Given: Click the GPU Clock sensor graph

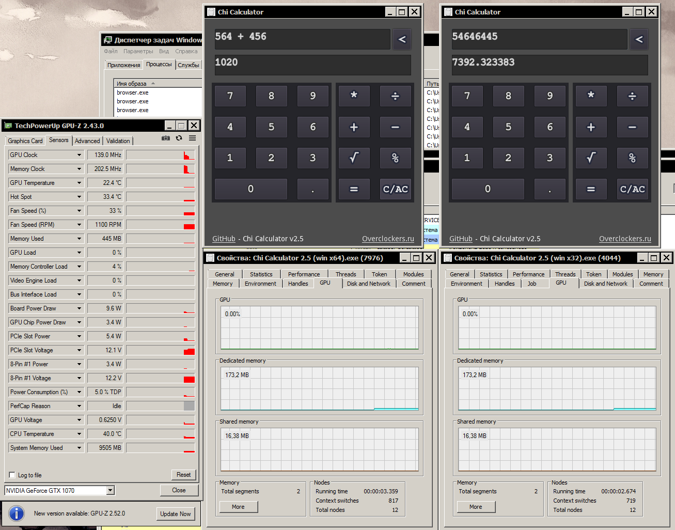Looking at the screenshot, I should coord(160,155).
